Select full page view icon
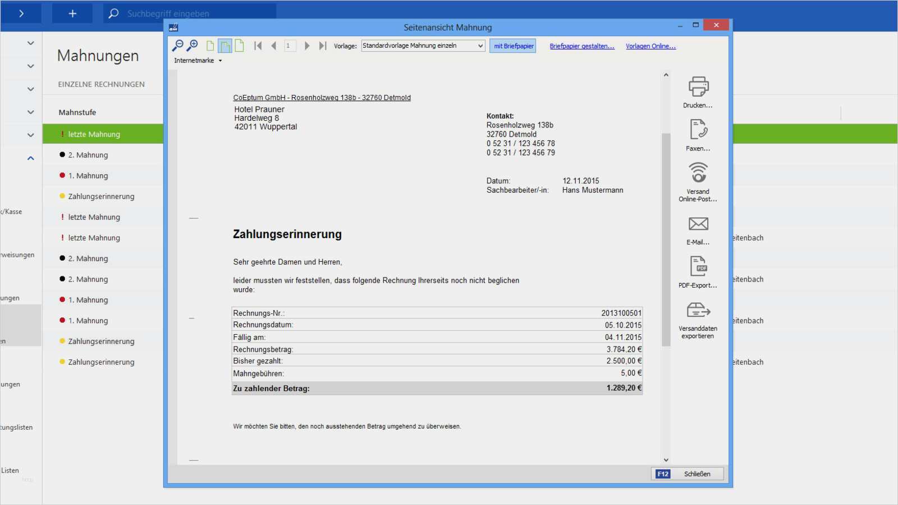 (240, 46)
